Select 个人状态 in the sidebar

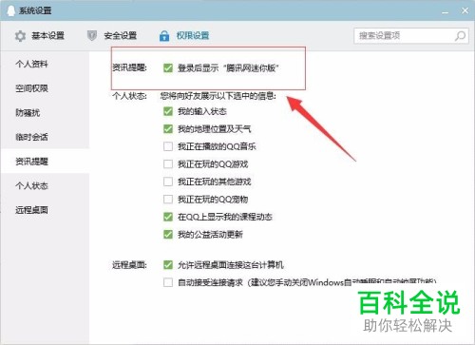(45, 185)
